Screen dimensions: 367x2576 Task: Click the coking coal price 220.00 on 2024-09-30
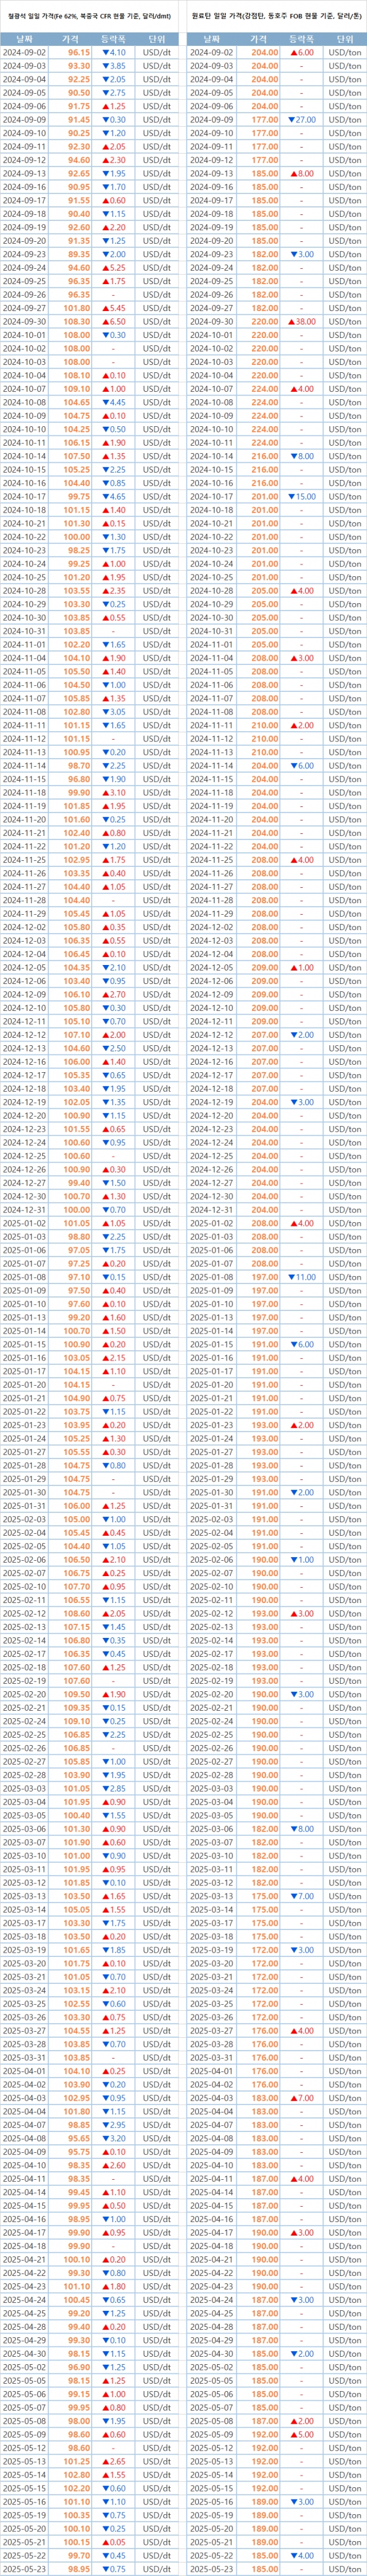[265, 322]
